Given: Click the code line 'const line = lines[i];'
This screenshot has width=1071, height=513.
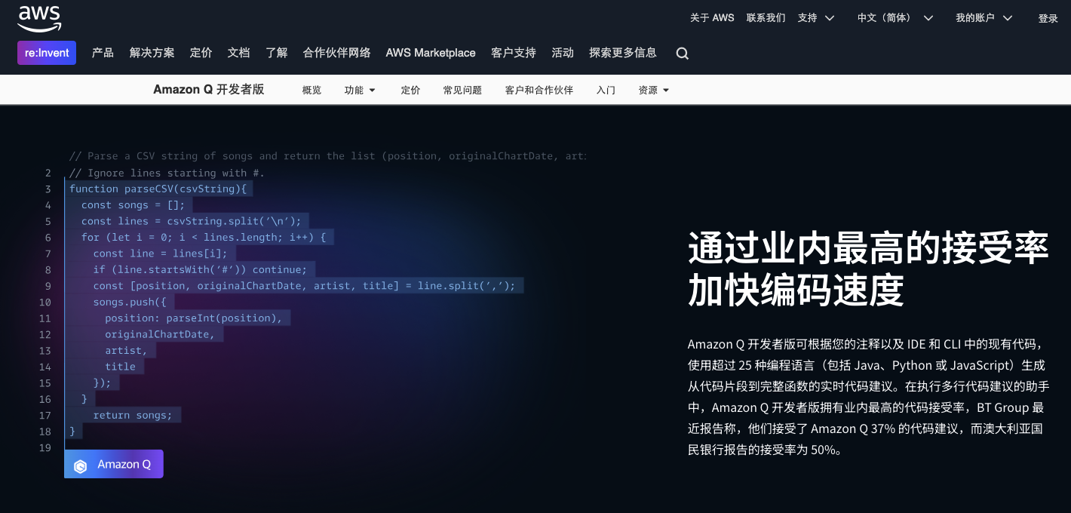Looking at the screenshot, I should [160, 253].
